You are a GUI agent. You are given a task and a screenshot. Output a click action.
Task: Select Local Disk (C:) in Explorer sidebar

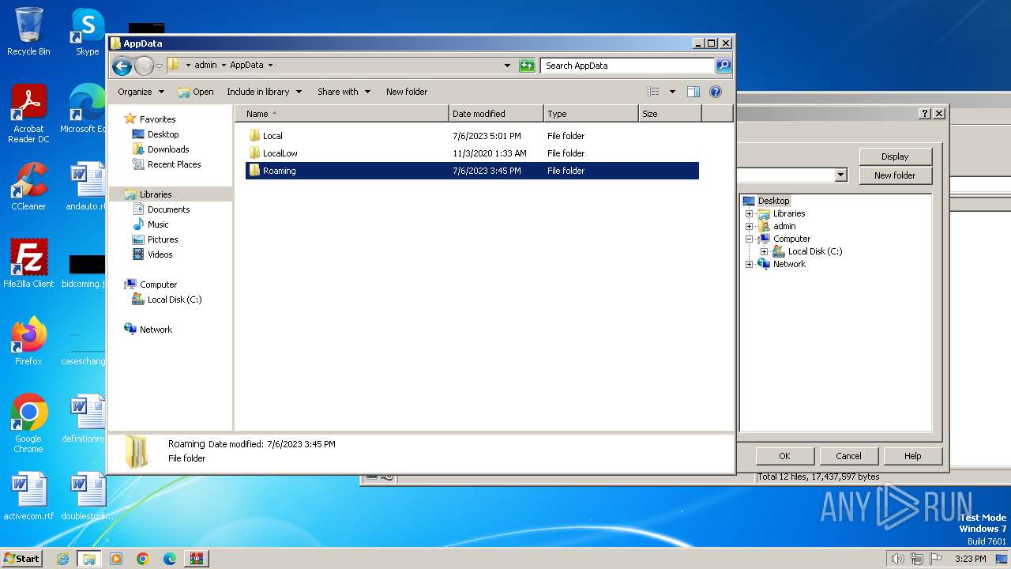[175, 300]
